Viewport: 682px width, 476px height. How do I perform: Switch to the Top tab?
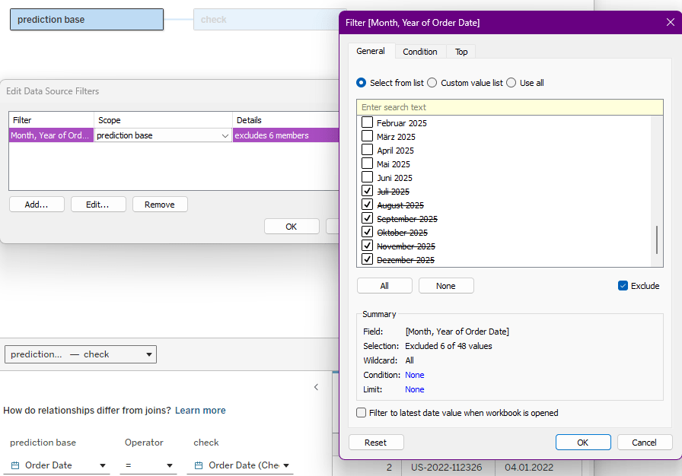click(x=461, y=51)
